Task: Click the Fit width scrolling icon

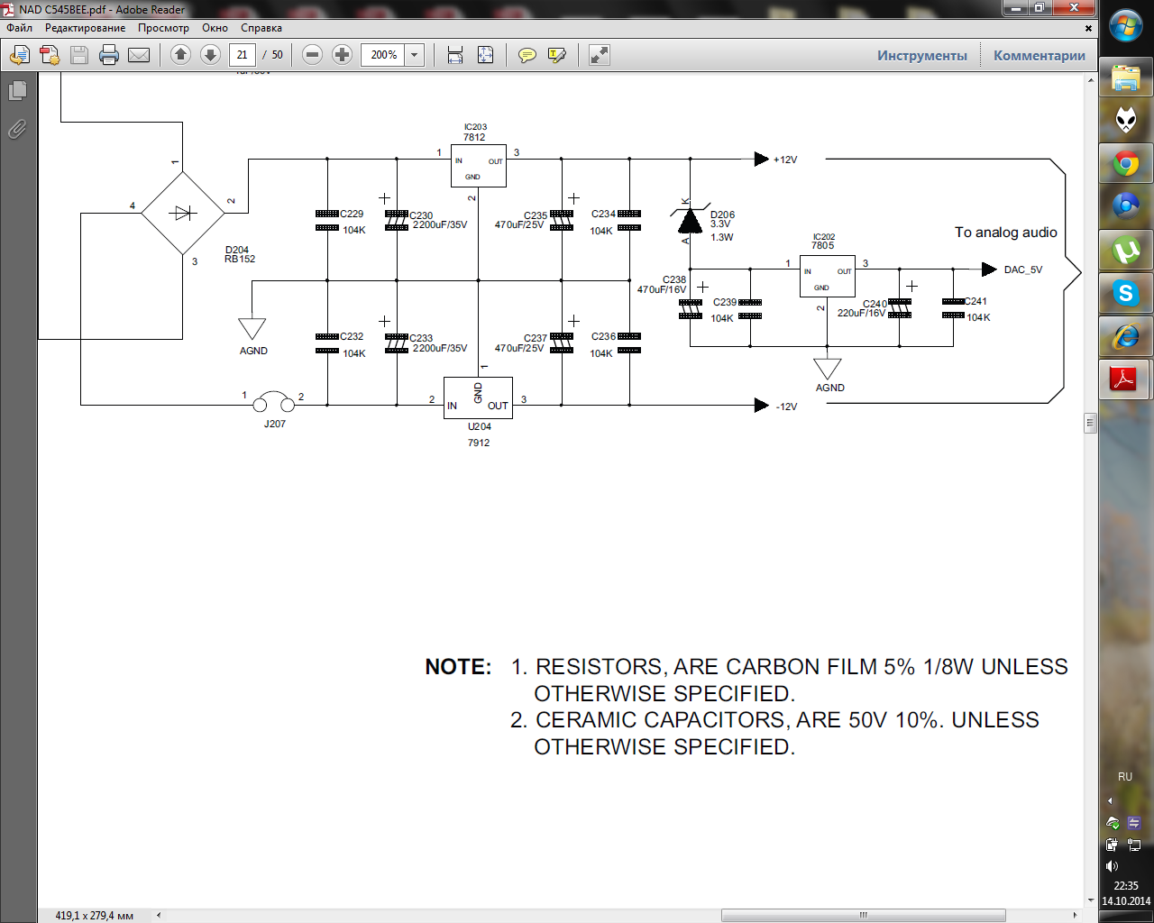Action: (455, 55)
